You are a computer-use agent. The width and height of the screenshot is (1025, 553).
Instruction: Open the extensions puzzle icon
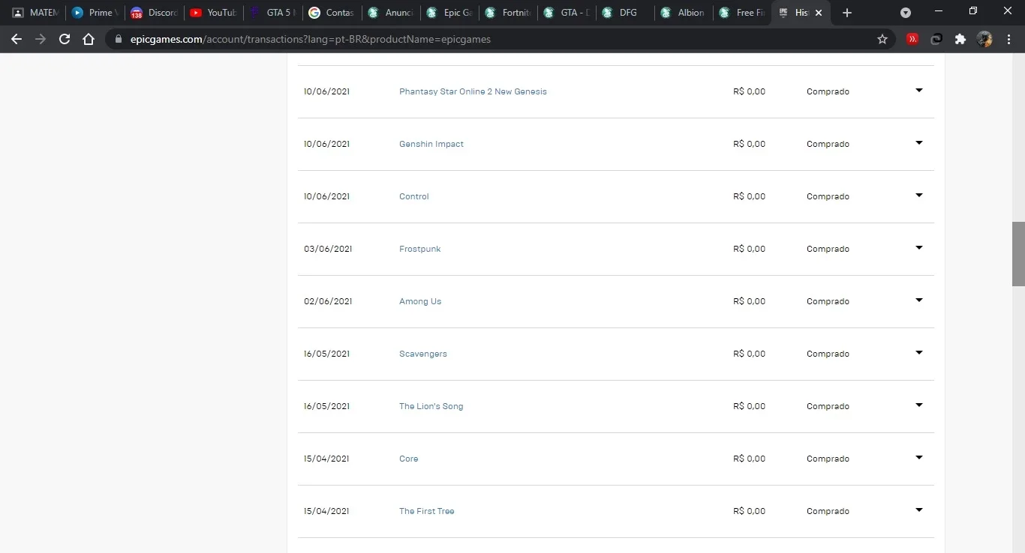(960, 39)
